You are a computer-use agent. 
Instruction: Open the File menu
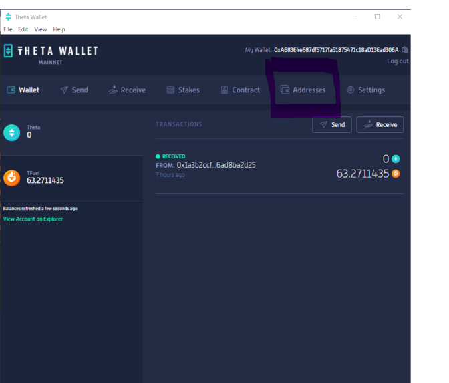coord(8,29)
